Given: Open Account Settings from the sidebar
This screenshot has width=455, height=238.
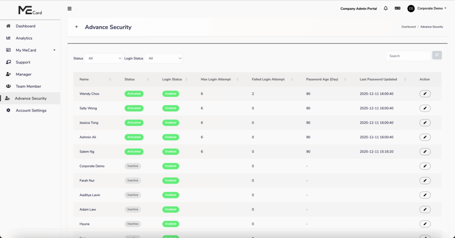Looking at the screenshot, I should 31,110.
